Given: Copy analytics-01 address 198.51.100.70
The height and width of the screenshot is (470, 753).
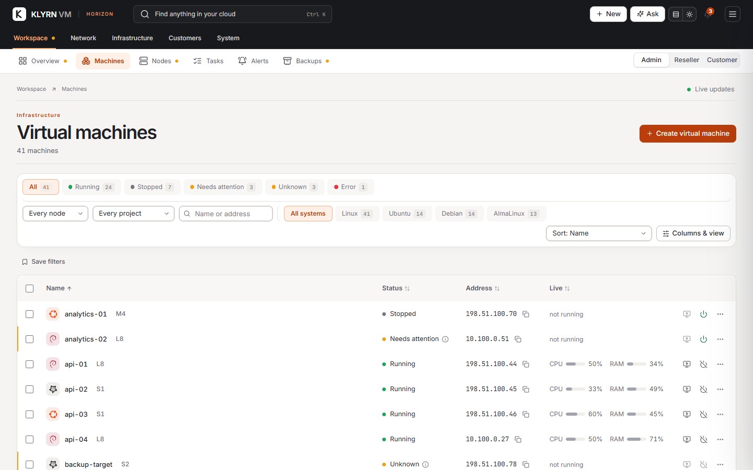Looking at the screenshot, I should coord(526,314).
